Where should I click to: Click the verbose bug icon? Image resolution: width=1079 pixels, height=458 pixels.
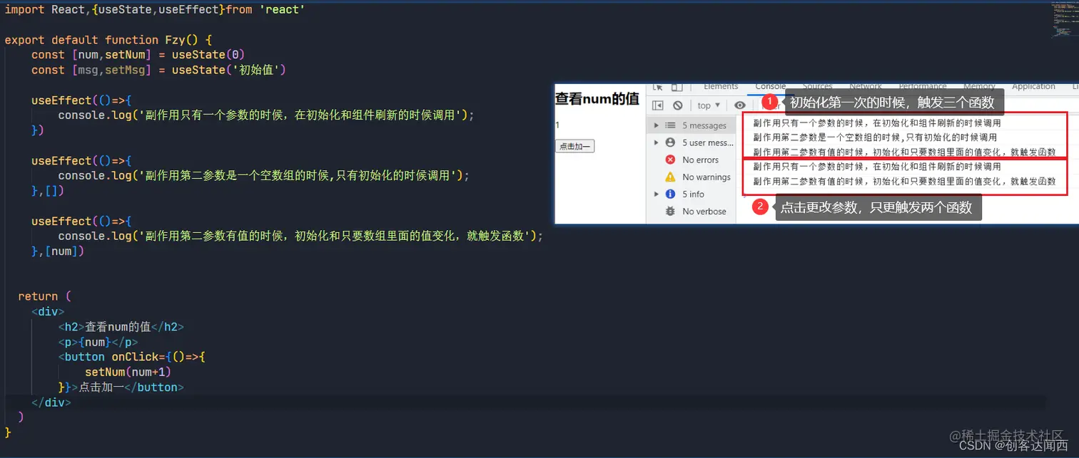(670, 211)
